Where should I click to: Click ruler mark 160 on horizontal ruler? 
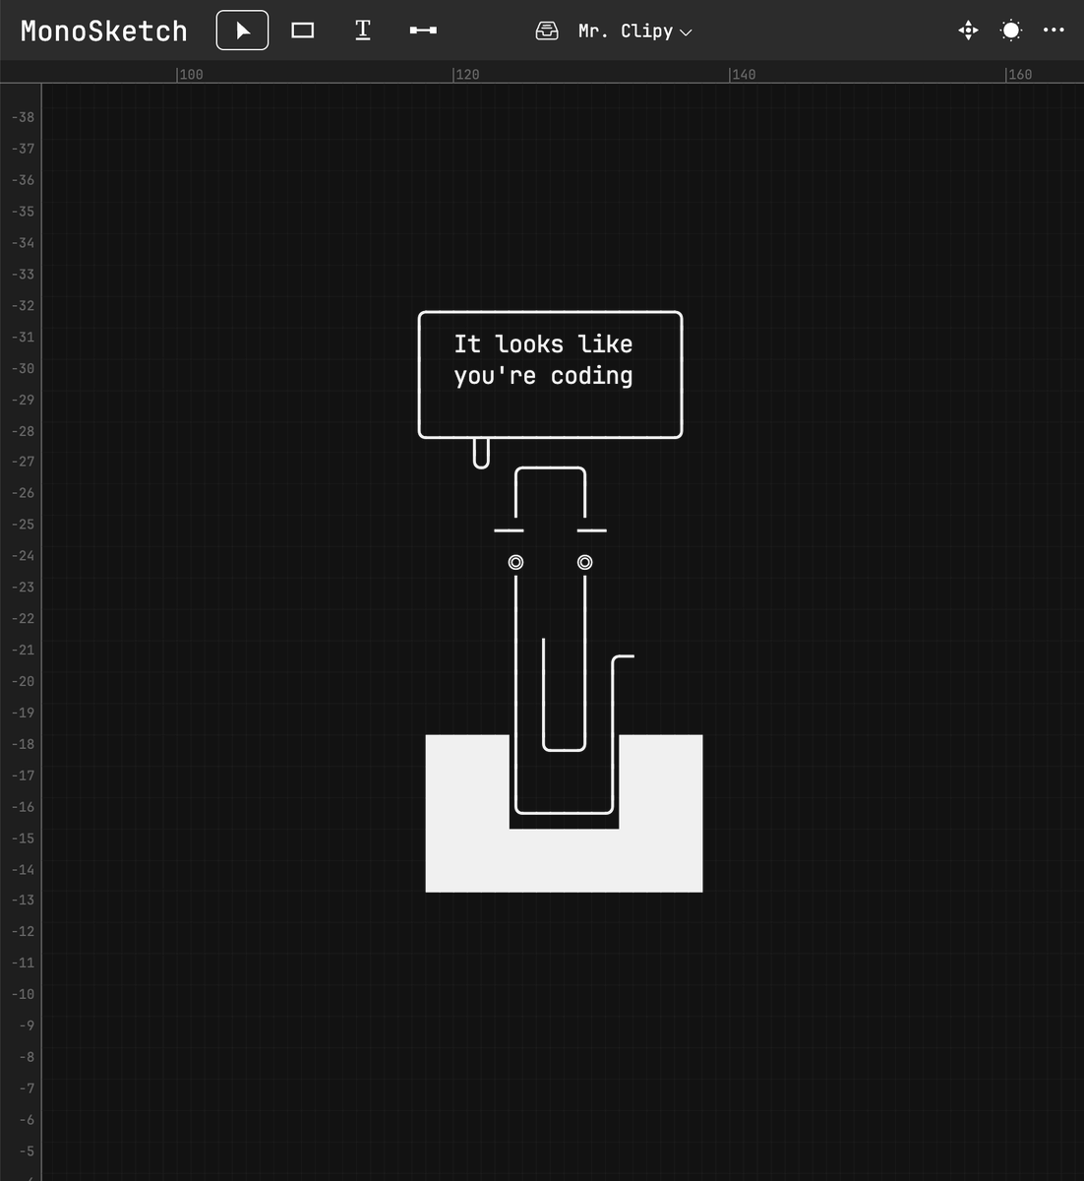(x=1020, y=74)
